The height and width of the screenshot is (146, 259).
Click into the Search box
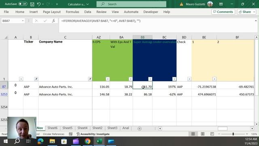click(131, 4)
